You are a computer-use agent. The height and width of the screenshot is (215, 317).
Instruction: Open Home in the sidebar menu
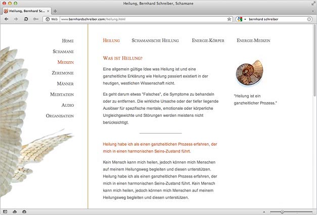[68, 40]
